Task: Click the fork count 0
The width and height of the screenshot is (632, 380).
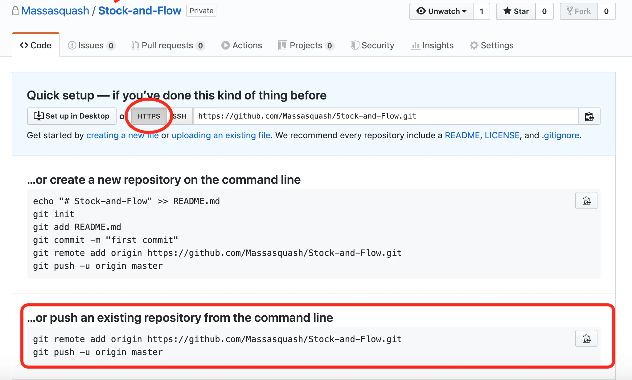Action: (606, 11)
